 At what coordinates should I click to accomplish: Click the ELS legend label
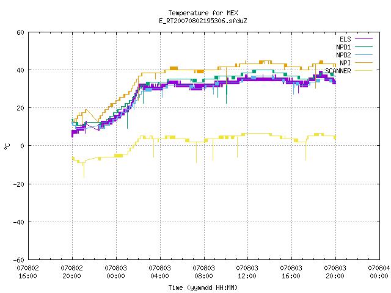345,39
